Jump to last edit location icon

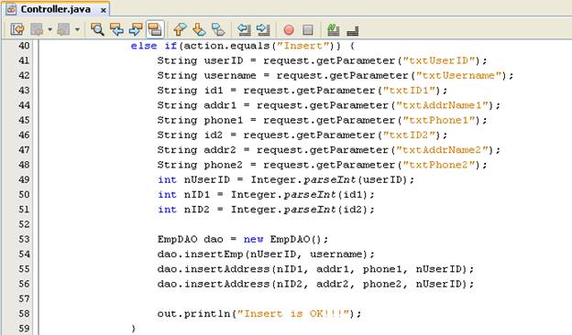17,29
